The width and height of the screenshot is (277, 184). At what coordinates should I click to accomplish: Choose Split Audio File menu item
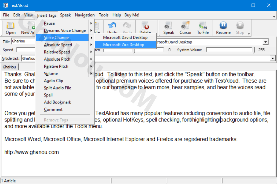[65, 88]
